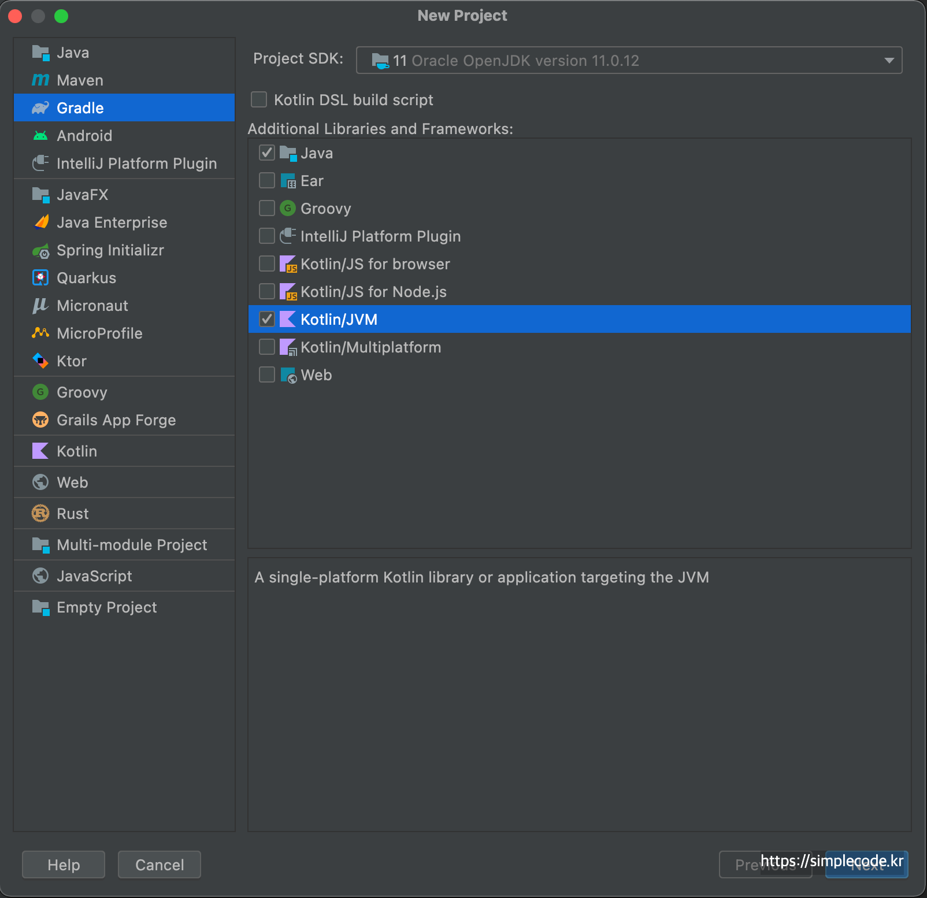Viewport: 927px width, 898px height.
Task: Click the Cancel button
Action: pyautogui.click(x=160, y=865)
